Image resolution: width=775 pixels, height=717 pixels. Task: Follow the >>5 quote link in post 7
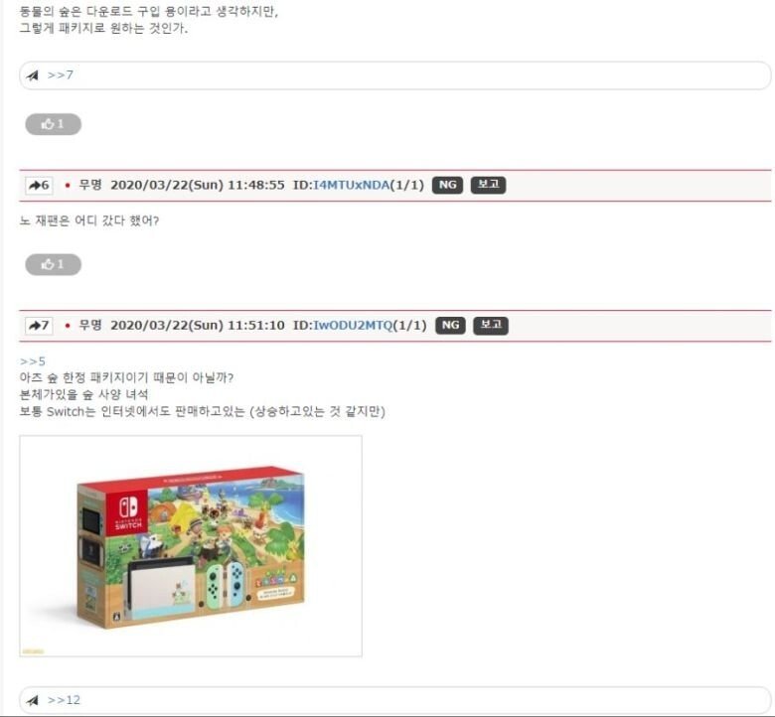click(33, 361)
